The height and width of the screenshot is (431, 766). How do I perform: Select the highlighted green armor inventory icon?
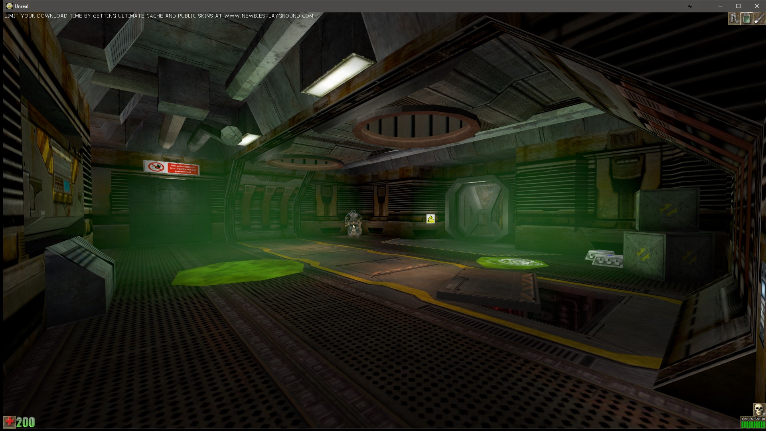click(x=746, y=19)
